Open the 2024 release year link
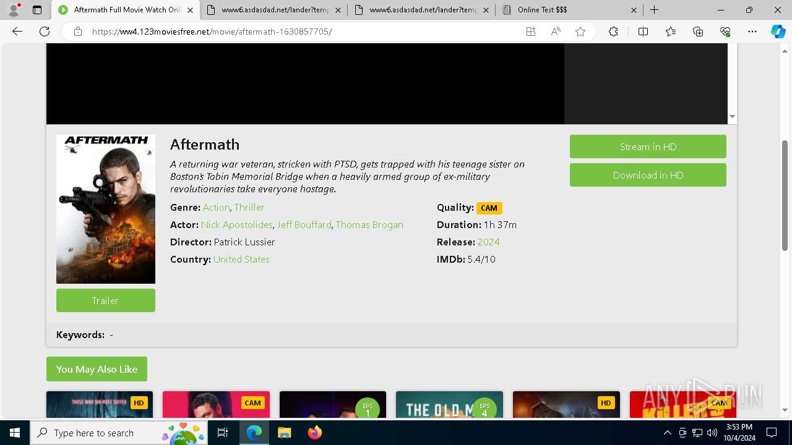 click(489, 242)
